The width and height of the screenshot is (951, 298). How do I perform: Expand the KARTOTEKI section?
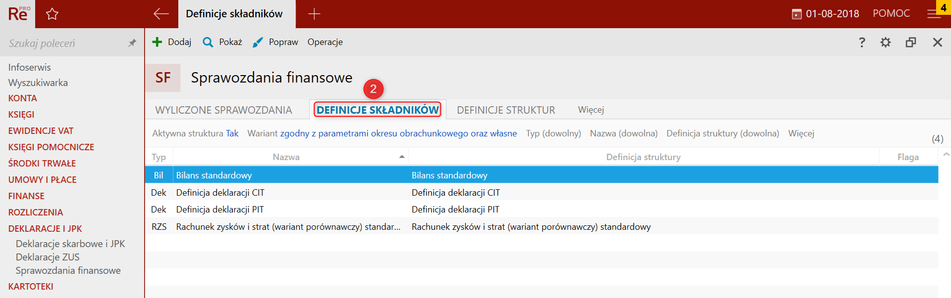[31, 287]
